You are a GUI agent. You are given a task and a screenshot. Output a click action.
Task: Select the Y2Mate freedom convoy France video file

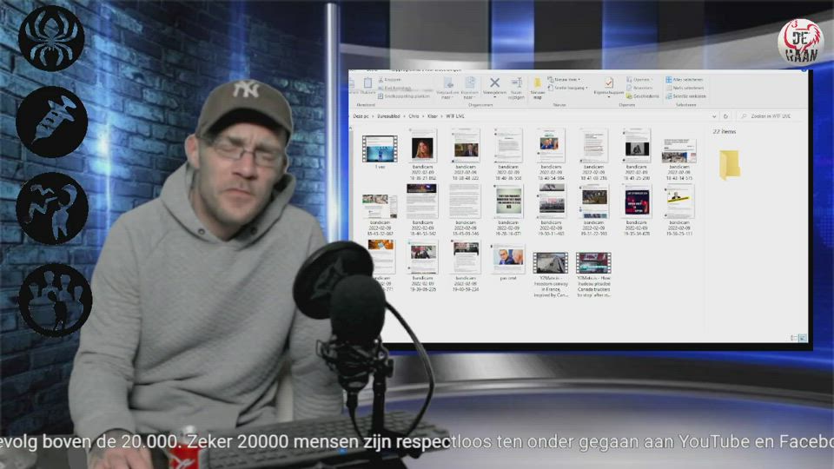[x=550, y=263]
